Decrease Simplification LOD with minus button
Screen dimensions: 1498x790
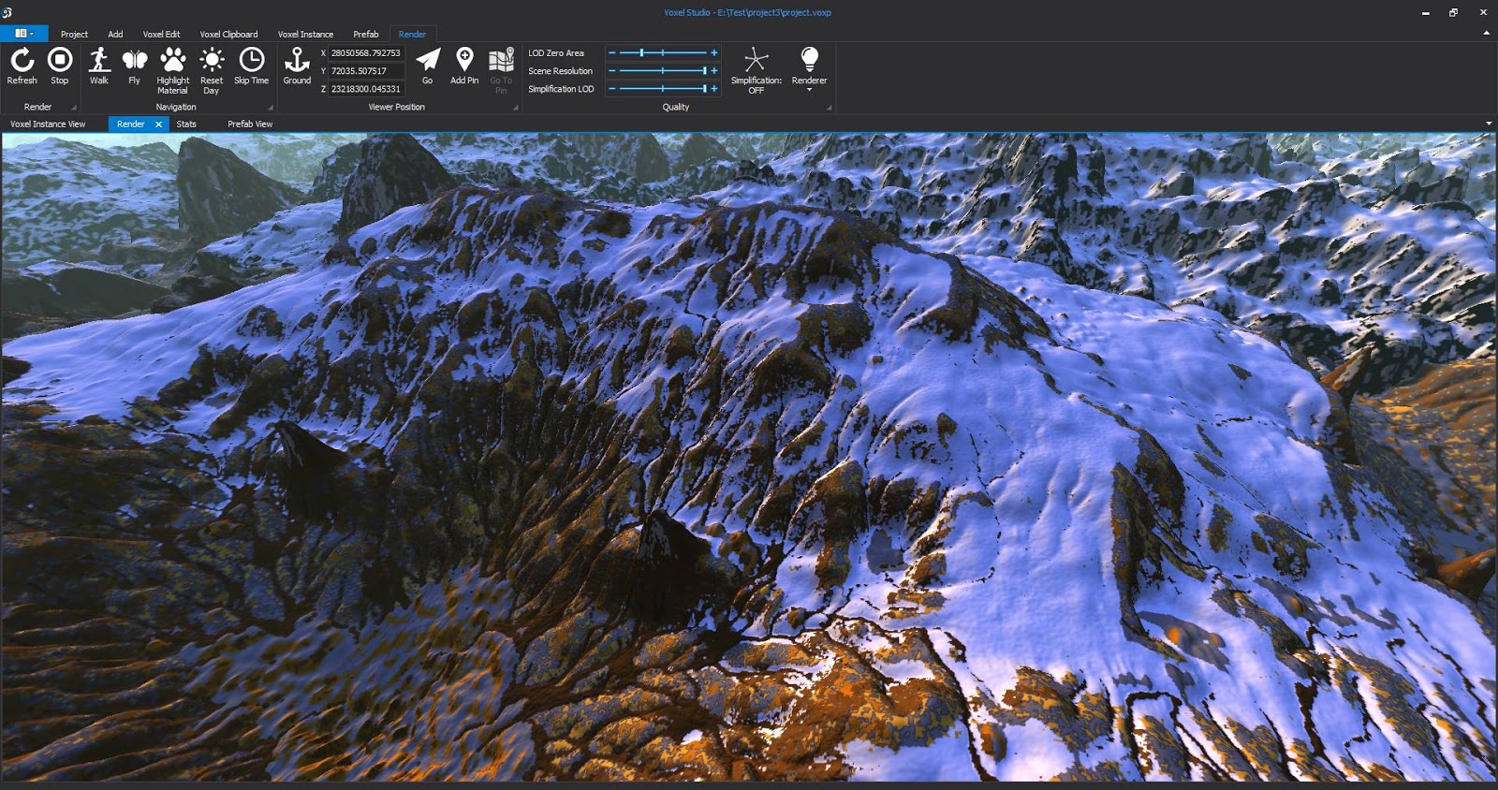[611, 89]
